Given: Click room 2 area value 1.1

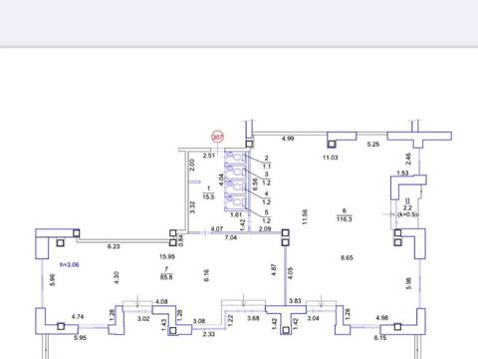Looking at the screenshot, I should pyautogui.click(x=267, y=167).
